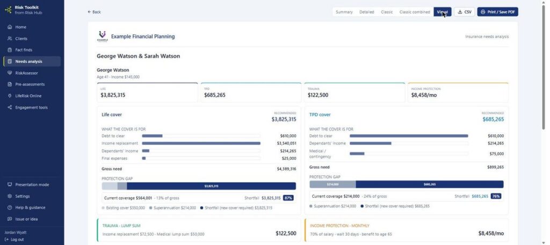This screenshot has height=245, width=550.
Task: Click TPD cover Debt to clear bar
Action: (409, 136)
